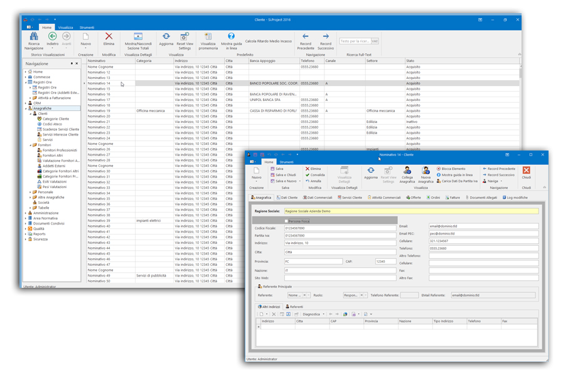Screen dimensions: 568x375
Task: Refresh list with Aggiorna in main window
Action: click(166, 39)
